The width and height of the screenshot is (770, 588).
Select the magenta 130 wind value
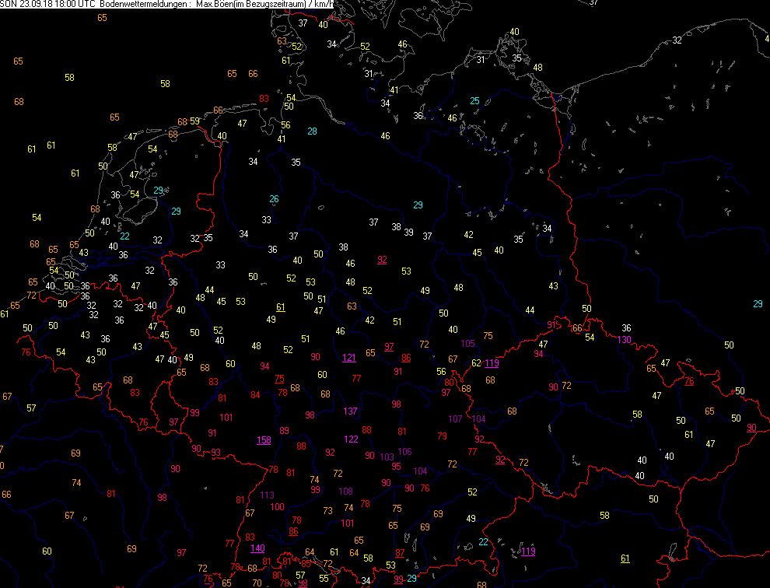(624, 340)
